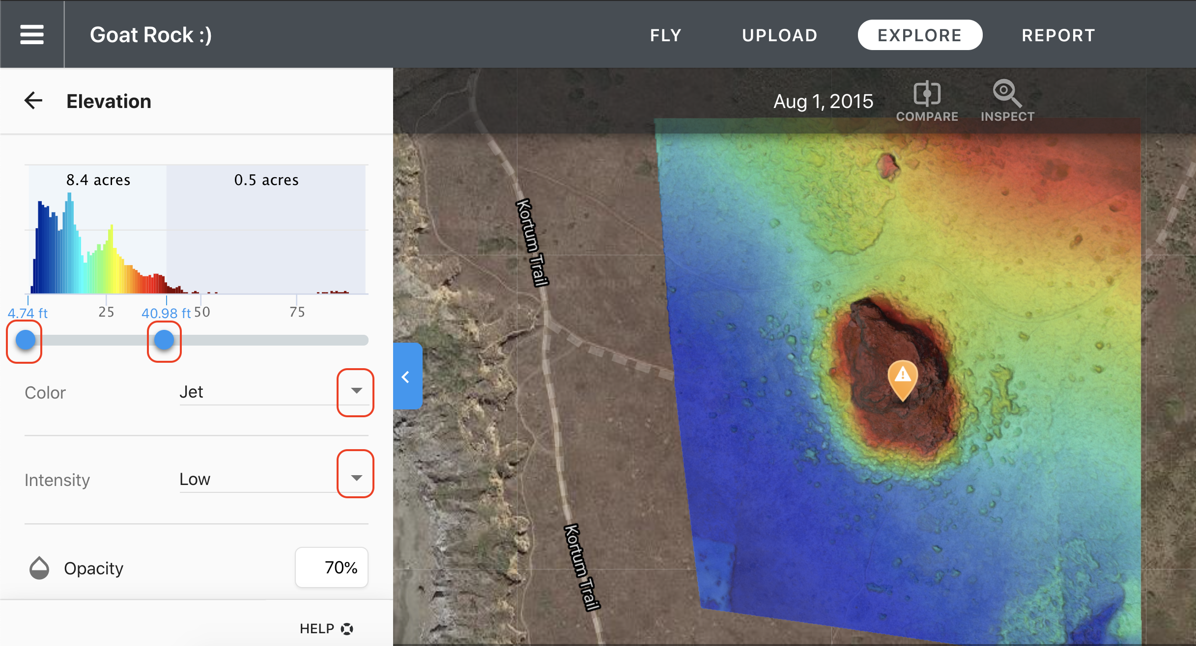Image resolution: width=1196 pixels, height=646 pixels.
Task: Switch to the REPORT tab
Action: pyautogui.click(x=1058, y=35)
